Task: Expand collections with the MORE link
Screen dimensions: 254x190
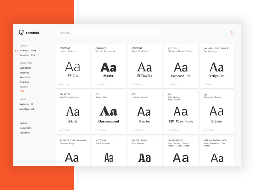Action: (22, 91)
